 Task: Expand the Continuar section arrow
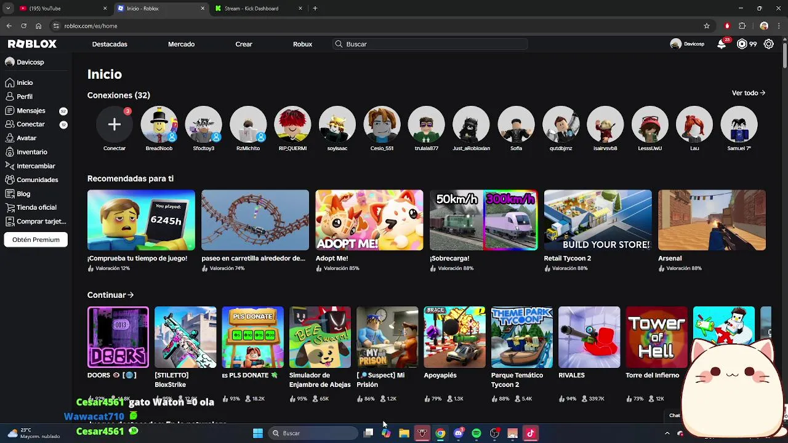(x=131, y=295)
